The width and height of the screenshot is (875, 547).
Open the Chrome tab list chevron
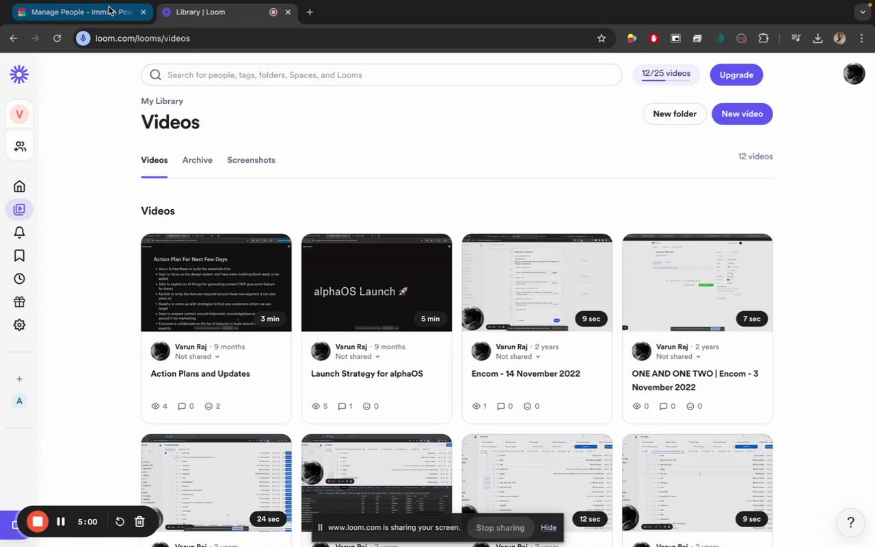tap(862, 12)
